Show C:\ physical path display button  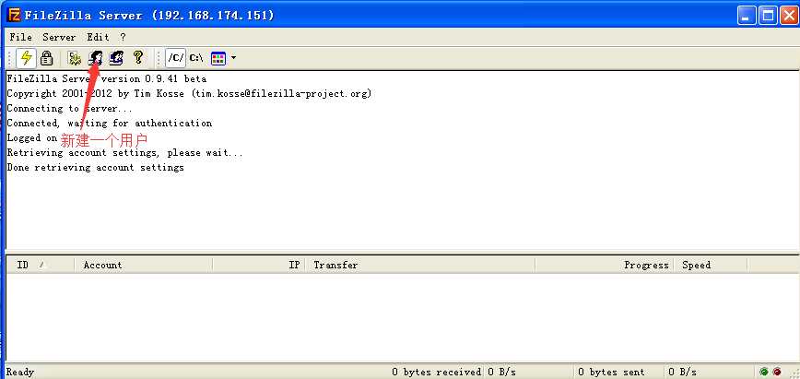coord(196,58)
